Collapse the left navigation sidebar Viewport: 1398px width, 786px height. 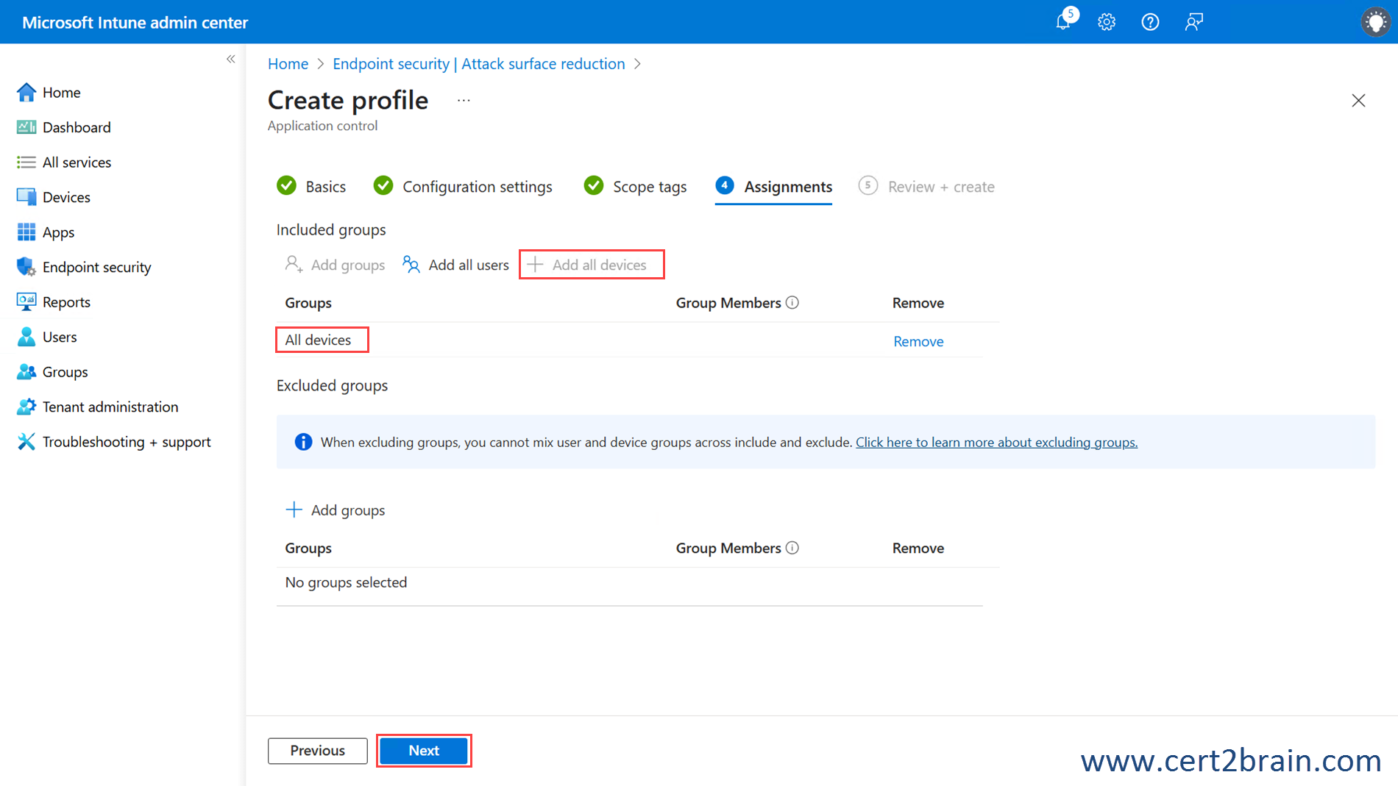(231, 59)
